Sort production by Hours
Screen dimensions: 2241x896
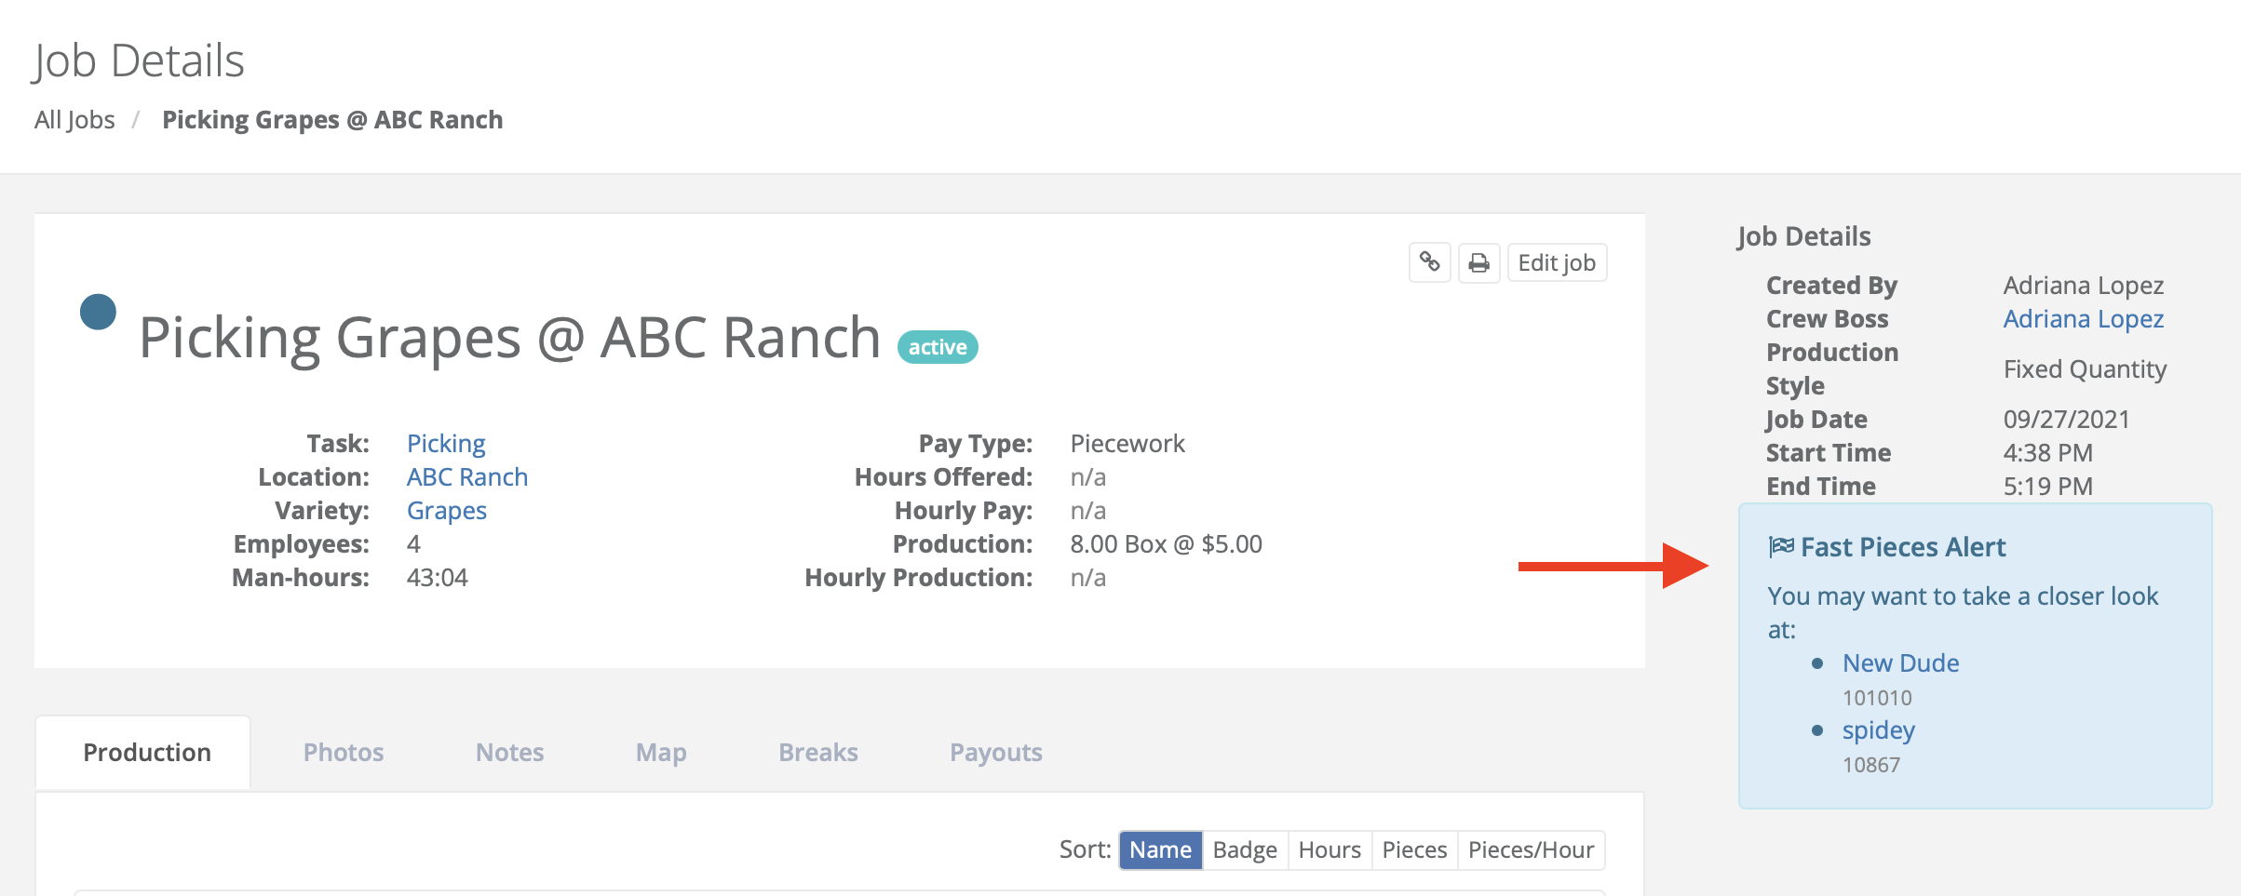pos(1330,849)
